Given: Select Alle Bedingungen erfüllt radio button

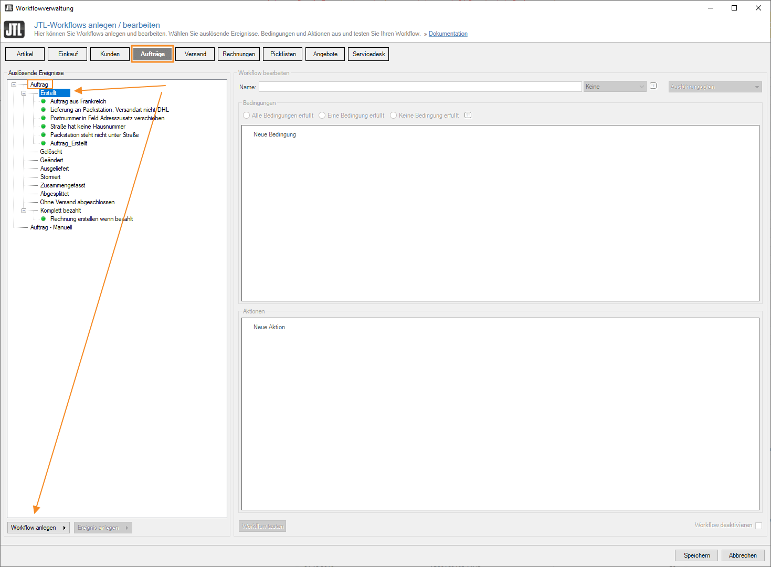Looking at the screenshot, I should (x=246, y=115).
